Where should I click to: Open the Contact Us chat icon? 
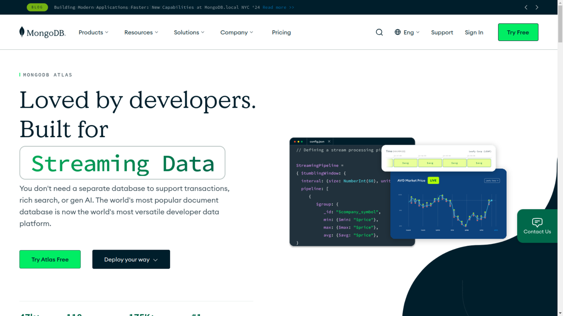point(537,222)
